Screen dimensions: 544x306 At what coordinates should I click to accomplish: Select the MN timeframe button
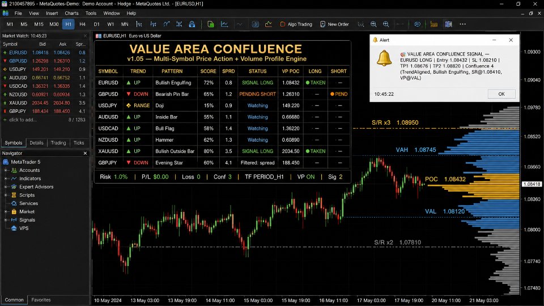tap(125, 24)
